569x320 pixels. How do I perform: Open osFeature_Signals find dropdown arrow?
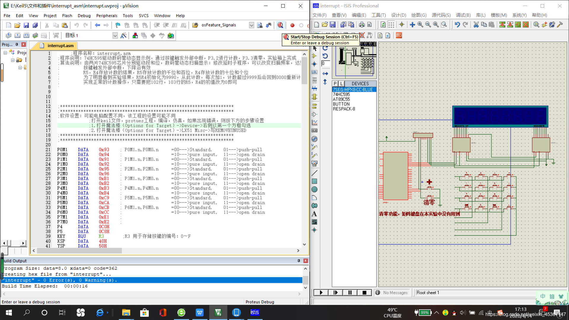click(x=251, y=25)
